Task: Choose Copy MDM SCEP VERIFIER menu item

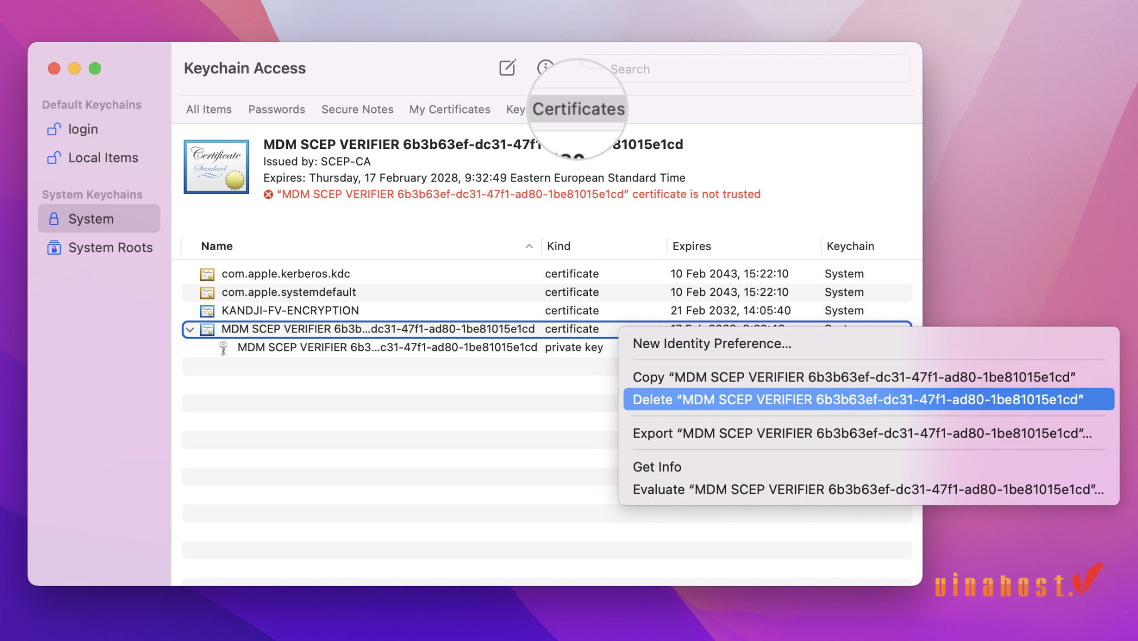Action: coord(869,377)
